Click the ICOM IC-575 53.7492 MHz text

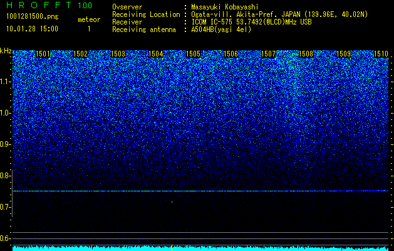point(251,22)
